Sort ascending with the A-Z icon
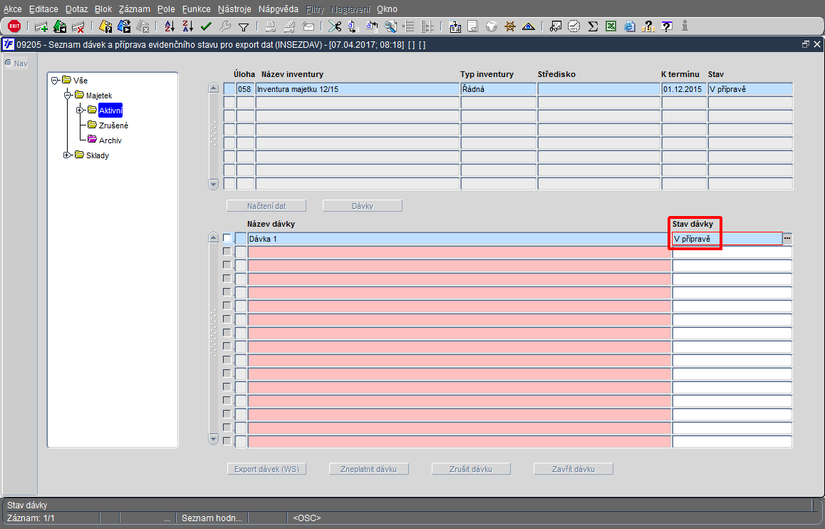The height and width of the screenshot is (529, 825). click(170, 26)
